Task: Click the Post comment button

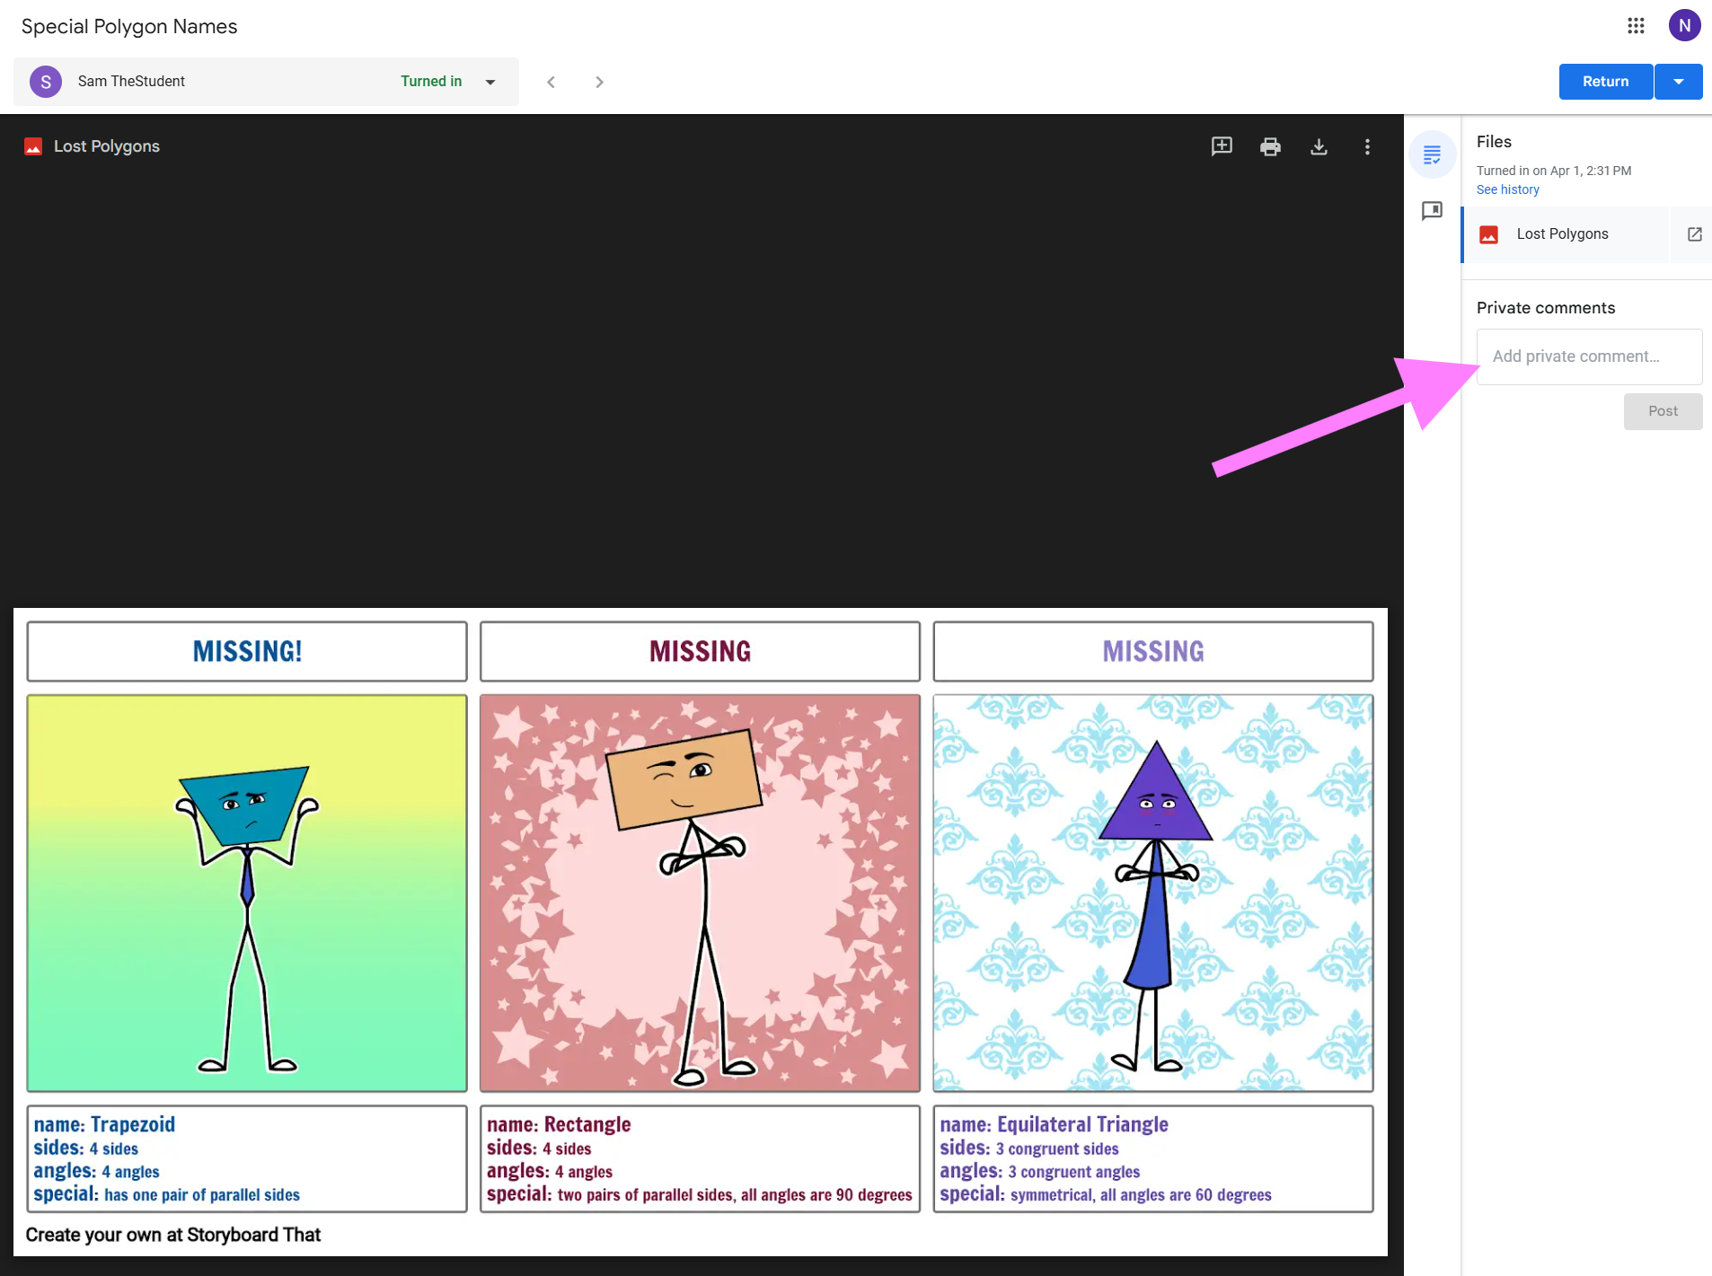Action: pyautogui.click(x=1662, y=411)
